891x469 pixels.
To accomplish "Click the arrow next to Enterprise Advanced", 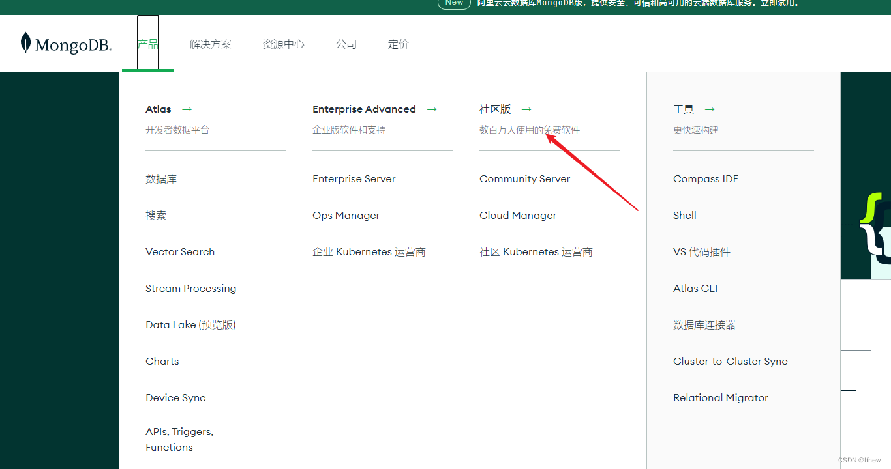I will click(432, 109).
